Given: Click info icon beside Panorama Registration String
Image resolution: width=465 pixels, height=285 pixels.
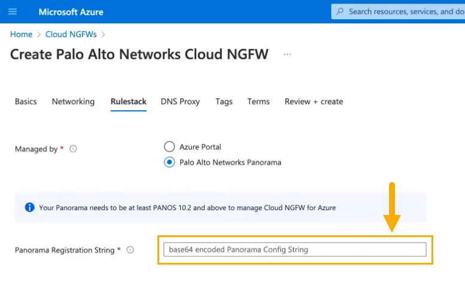Looking at the screenshot, I should point(130,250).
